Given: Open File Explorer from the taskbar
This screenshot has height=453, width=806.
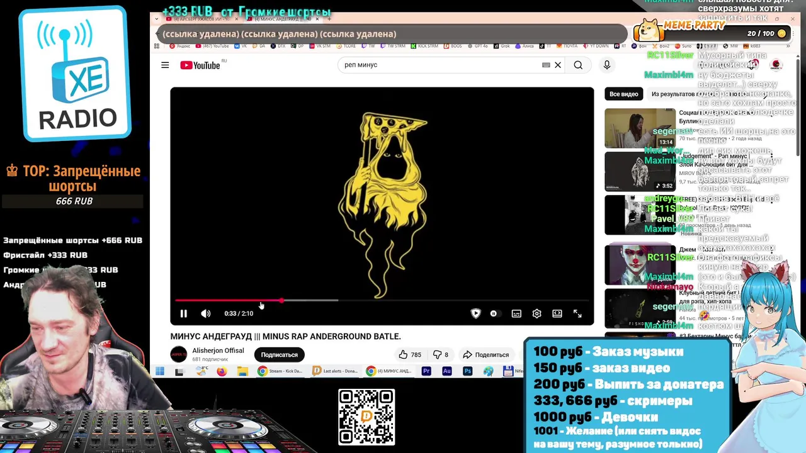Looking at the screenshot, I should point(242,372).
